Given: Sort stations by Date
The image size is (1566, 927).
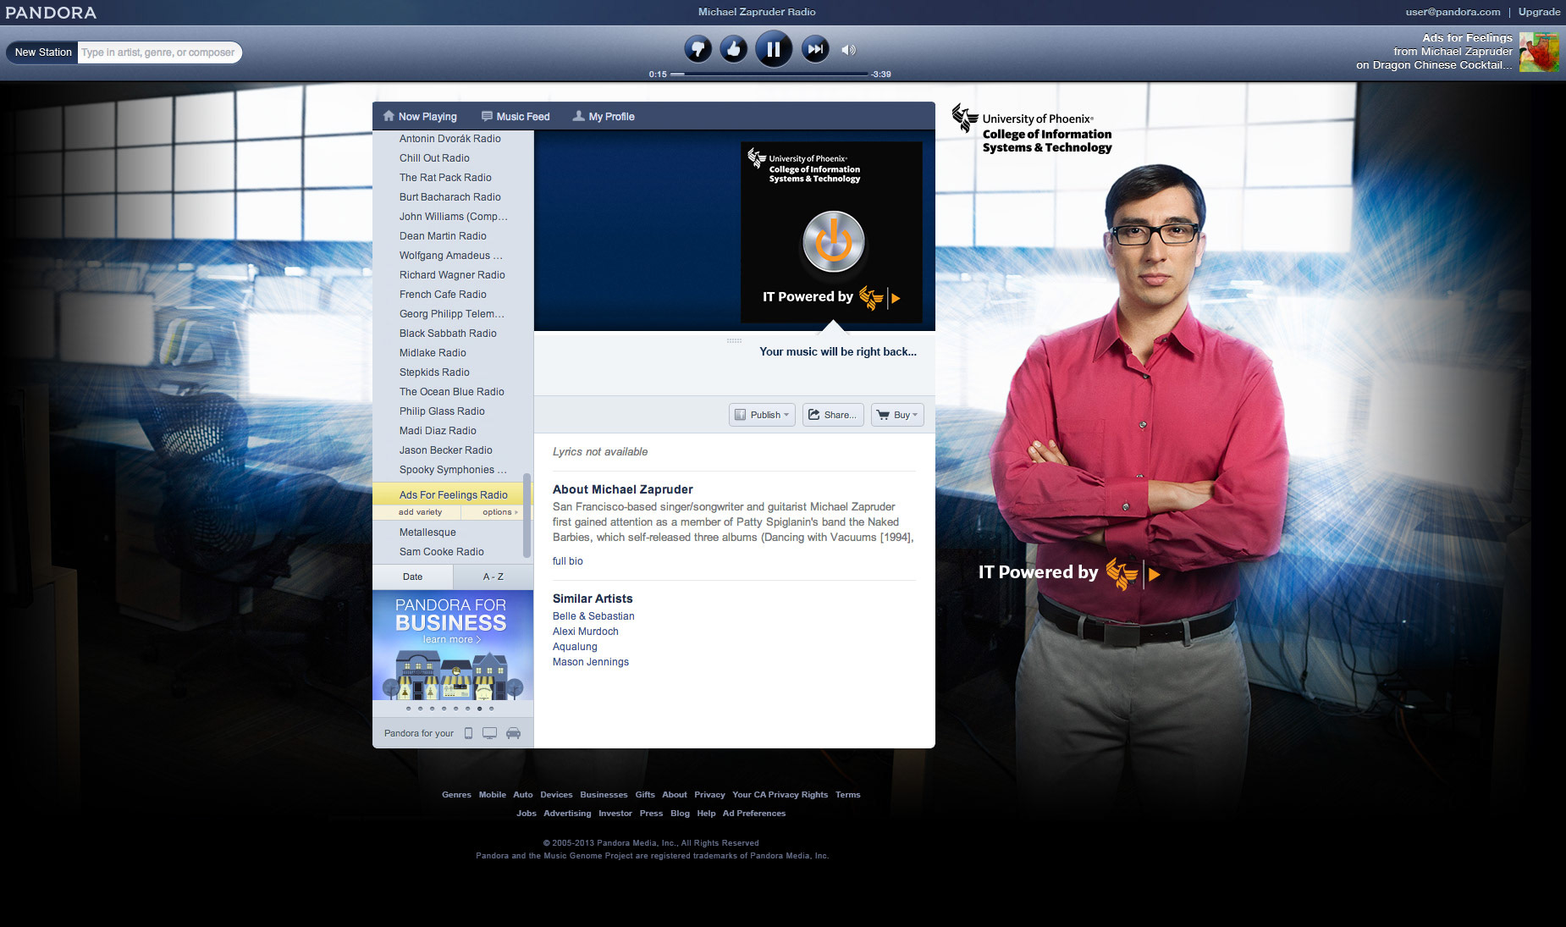Looking at the screenshot, I should (x=412, y=577).
